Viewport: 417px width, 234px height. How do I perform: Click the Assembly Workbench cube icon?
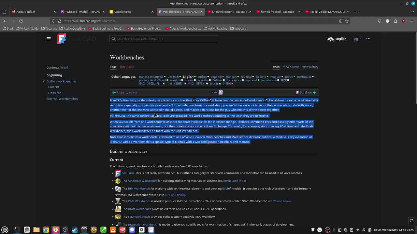click(118, 181)
